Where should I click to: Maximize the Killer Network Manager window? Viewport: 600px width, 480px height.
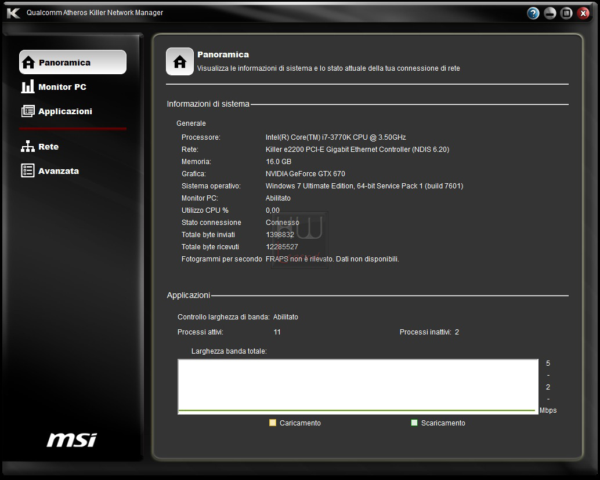566,13
